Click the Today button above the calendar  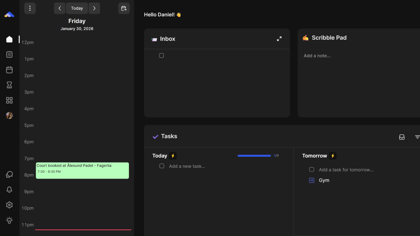pyautogui.click(x=77, y=8)
